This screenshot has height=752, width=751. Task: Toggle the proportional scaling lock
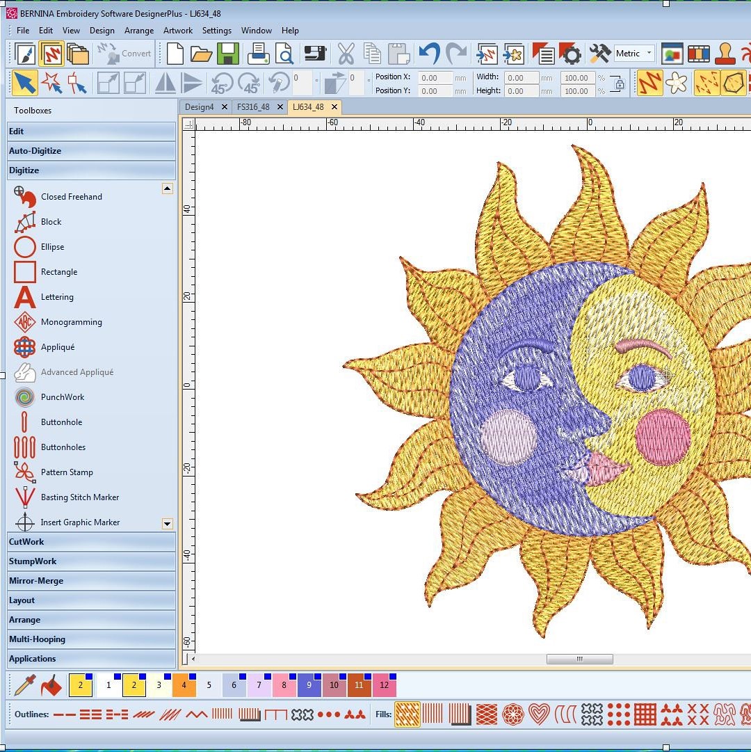(618, 84)
